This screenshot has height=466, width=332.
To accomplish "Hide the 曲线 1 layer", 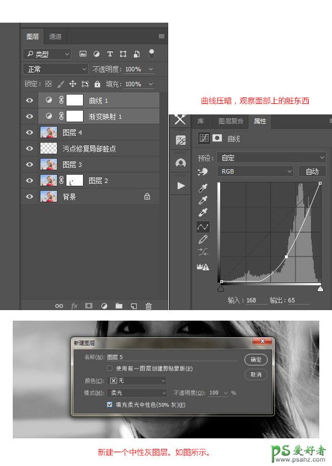I will [30, 101].
